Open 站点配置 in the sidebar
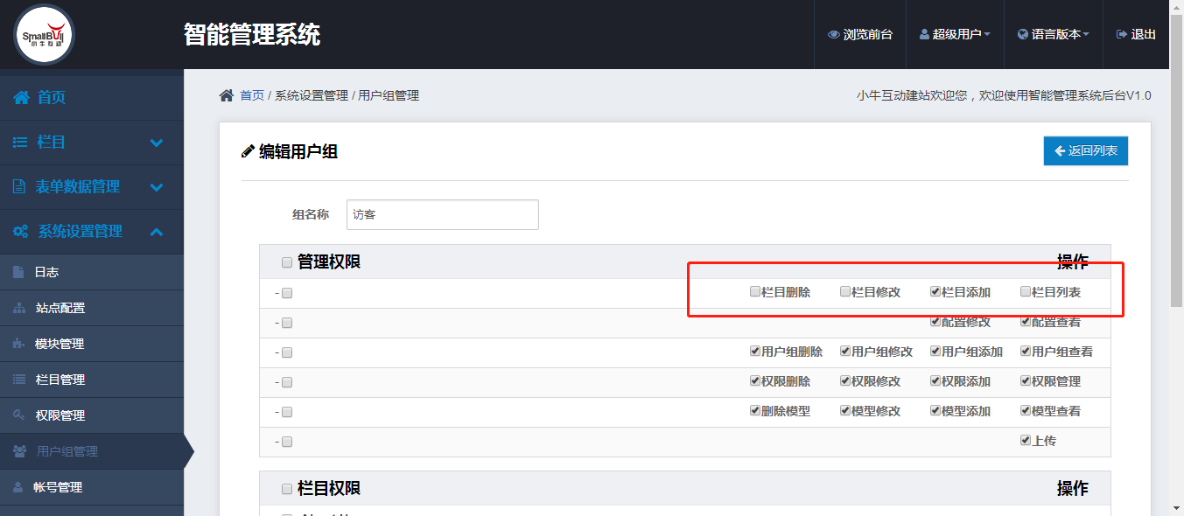The image size is (1184, 516). click(x=92, y=308)
